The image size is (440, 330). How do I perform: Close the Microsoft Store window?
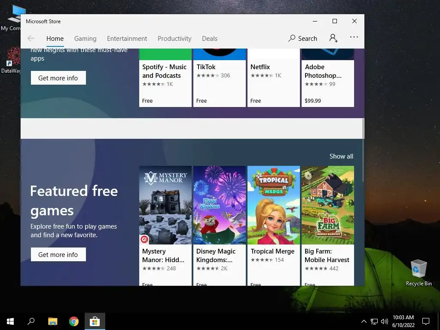354,21
